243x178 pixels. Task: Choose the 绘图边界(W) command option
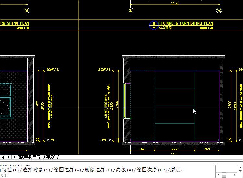pos(67,170)
